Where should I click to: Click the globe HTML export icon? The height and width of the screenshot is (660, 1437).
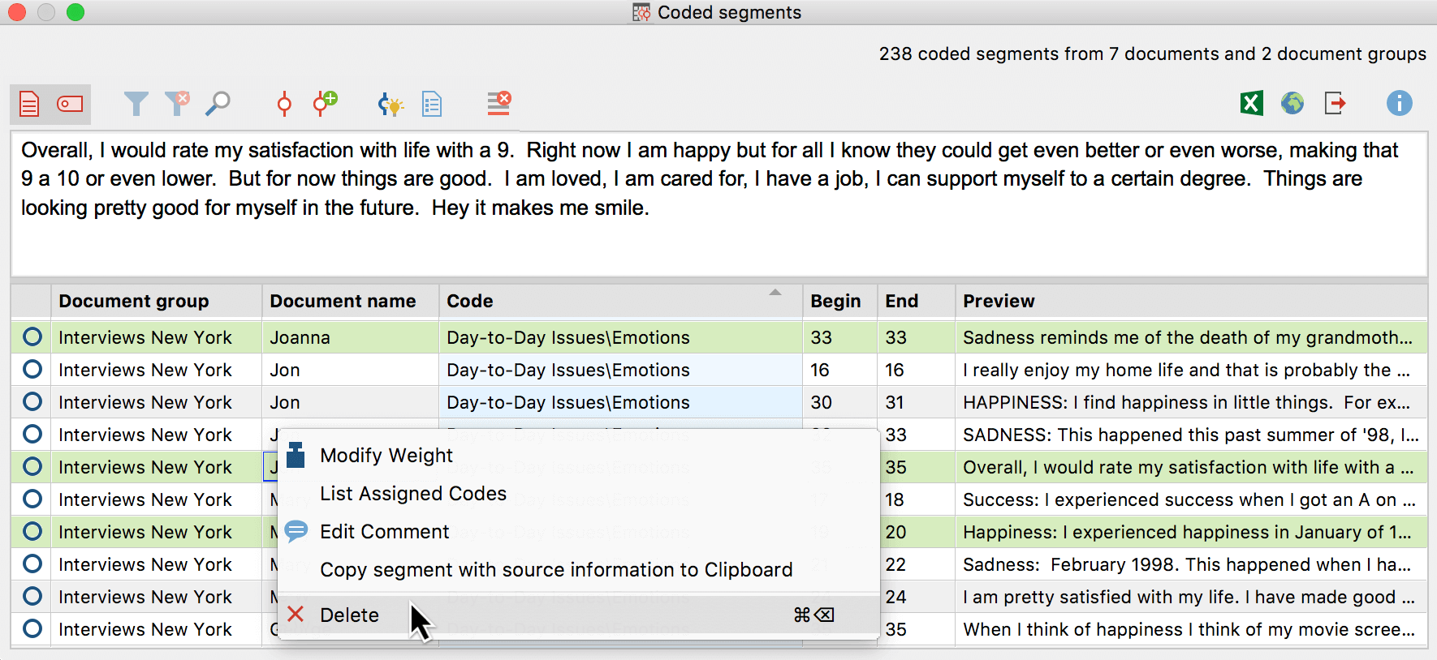tap(1292, 104)
